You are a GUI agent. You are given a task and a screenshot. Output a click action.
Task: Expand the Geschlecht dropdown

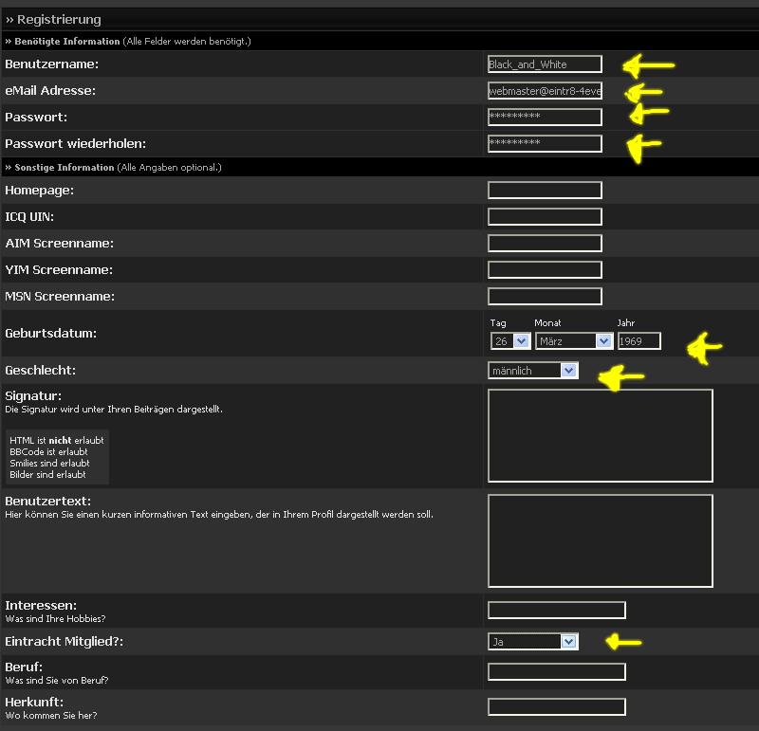click(532, 371)
